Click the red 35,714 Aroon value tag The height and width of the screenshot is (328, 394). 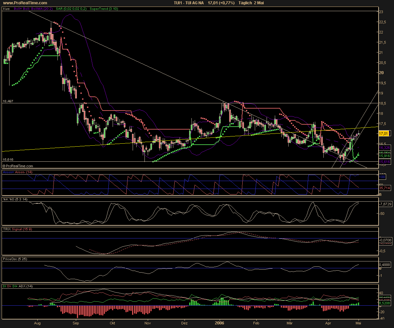click(384, 188)
